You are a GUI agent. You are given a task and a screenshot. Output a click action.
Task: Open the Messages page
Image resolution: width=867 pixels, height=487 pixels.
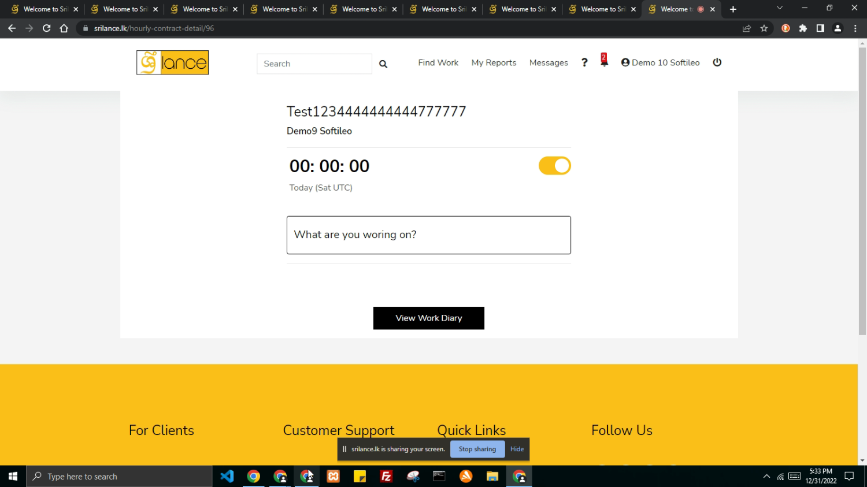click(549, 62)
